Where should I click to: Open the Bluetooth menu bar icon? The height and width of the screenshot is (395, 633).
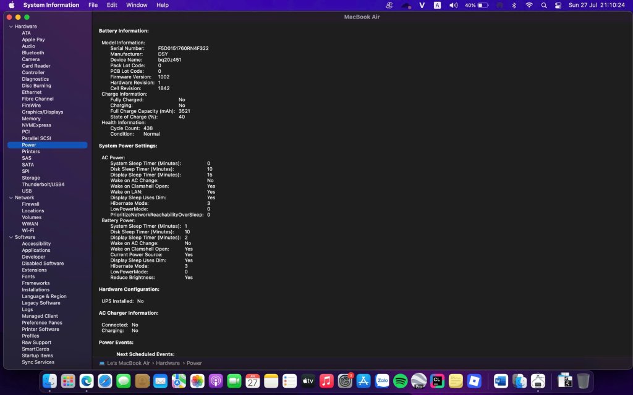pyautogui.click(x=514, y=5)
